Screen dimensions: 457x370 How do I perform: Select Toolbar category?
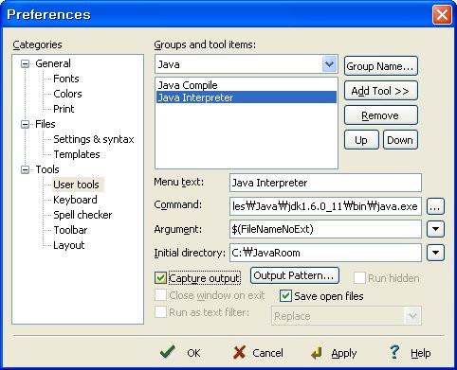pos(70,230)
